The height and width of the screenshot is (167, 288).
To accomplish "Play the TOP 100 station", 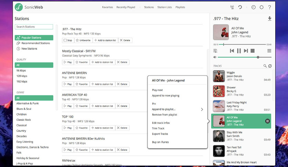I will tap(68, 128).
